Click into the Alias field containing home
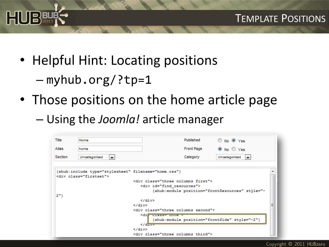This screenshot has width=329, height=247. [110, 149]
